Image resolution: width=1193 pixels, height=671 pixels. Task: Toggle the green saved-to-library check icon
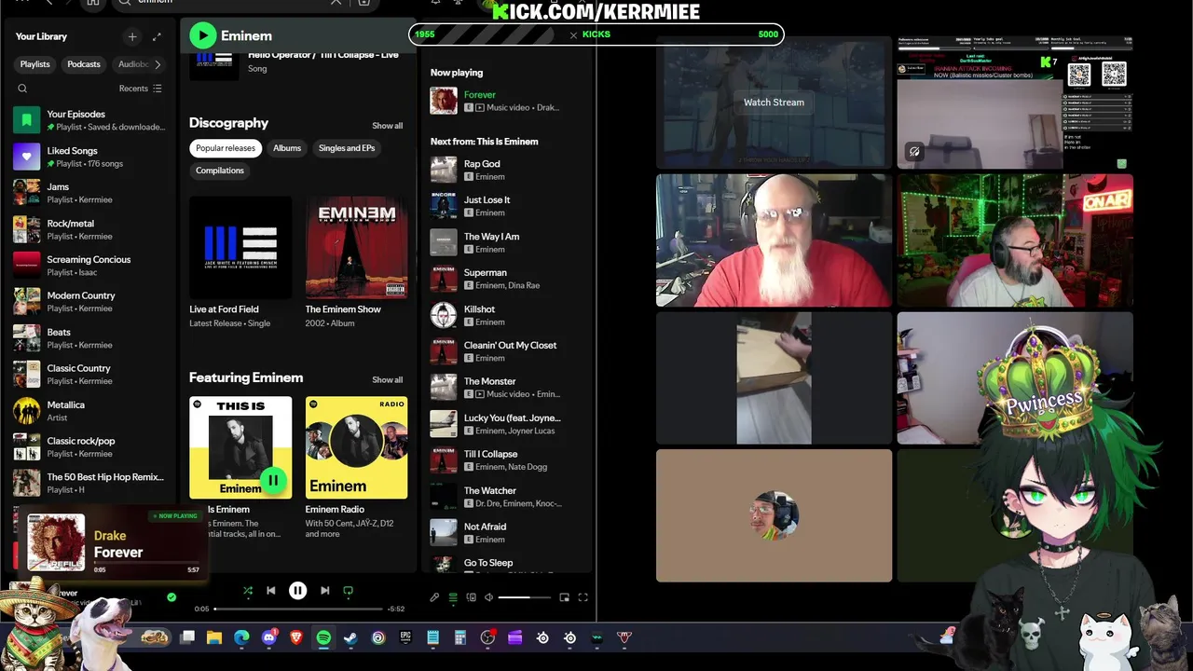pos(171,597)
